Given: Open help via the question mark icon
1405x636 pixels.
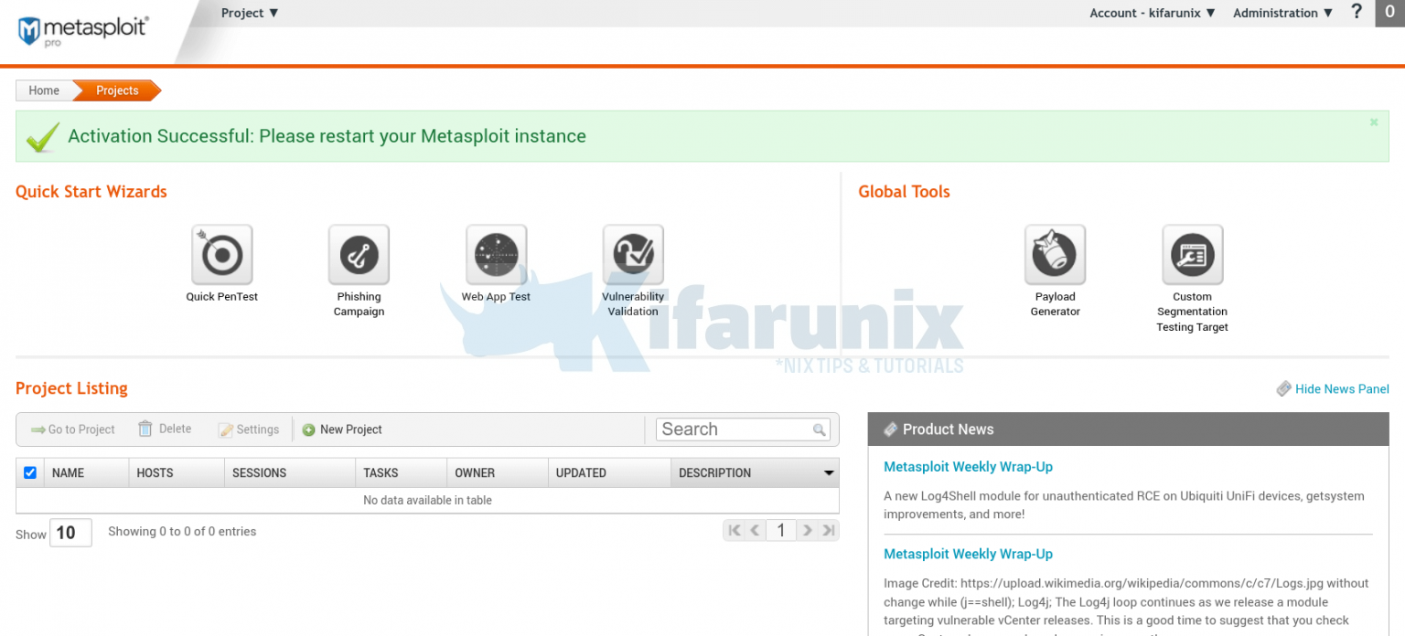Looking at the screenshot, I should pyautogui.click(x=1357, y=12).
